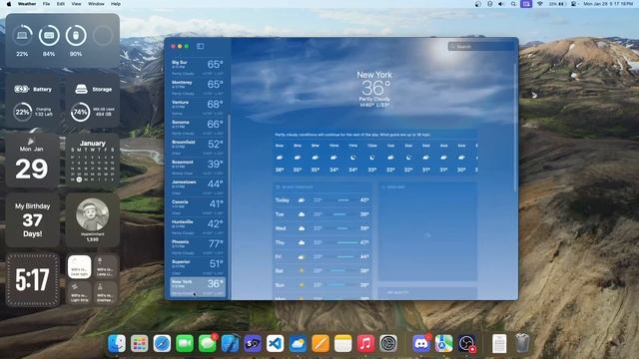The height and width of the screenshot is (359, 639).
Task: Click the date and time in menu bar
Action: click(608, 4)
